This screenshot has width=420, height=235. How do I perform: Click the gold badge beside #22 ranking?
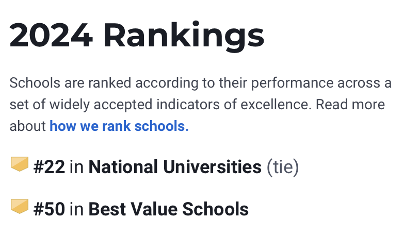[20, 164]
